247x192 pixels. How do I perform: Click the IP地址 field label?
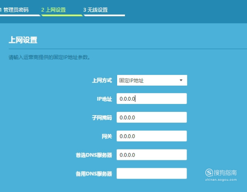click(x=104, y=99)
